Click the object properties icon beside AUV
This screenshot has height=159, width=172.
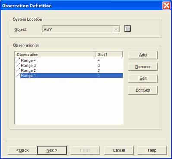(127, 29)
